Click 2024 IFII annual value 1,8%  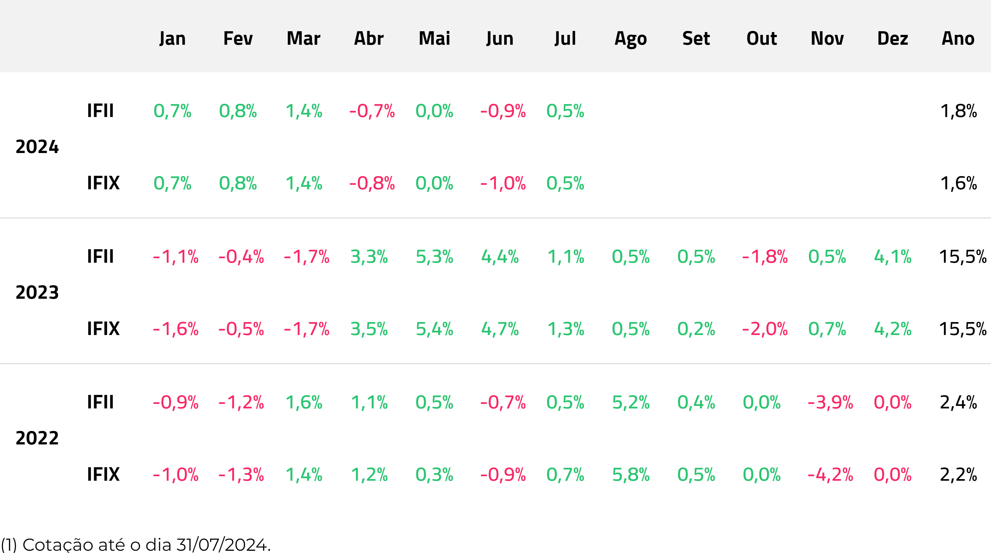[x=958, y=111]
